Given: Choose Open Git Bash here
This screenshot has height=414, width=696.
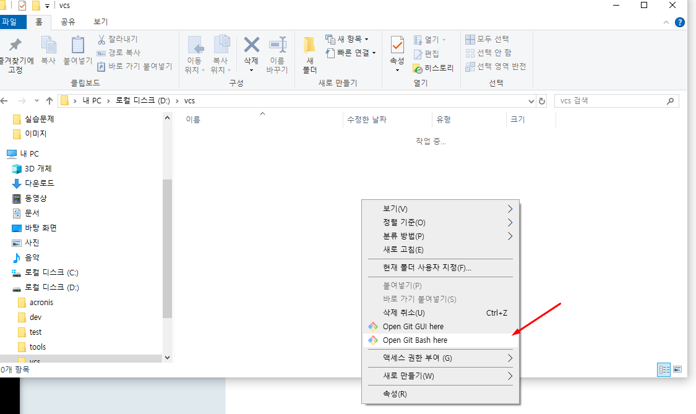Looking at the screenshot, I should tap(440, 340).
